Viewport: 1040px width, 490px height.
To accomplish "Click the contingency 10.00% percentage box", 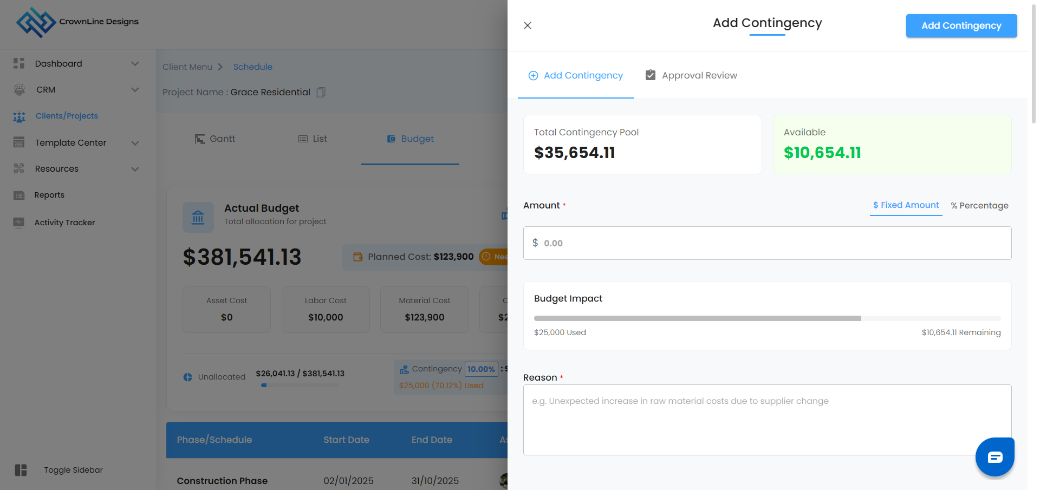I will [x=481, y=369].
